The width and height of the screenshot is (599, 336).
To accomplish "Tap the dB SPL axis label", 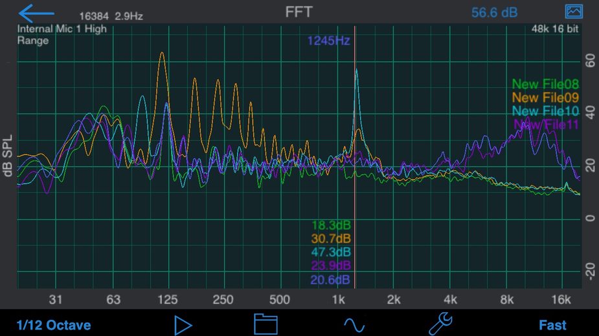I will pyautogui.click(x=8, y=156).
